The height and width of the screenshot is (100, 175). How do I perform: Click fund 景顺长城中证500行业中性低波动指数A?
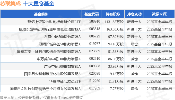tap(50, 29)
